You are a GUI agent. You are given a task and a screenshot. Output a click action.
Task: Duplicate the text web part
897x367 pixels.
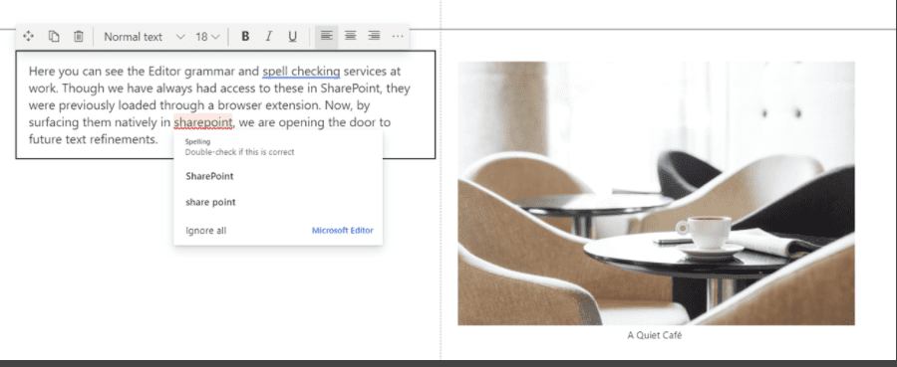click(54, 37)
